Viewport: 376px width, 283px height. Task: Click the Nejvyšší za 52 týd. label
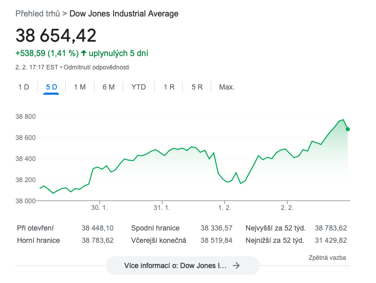pos(275,228)
